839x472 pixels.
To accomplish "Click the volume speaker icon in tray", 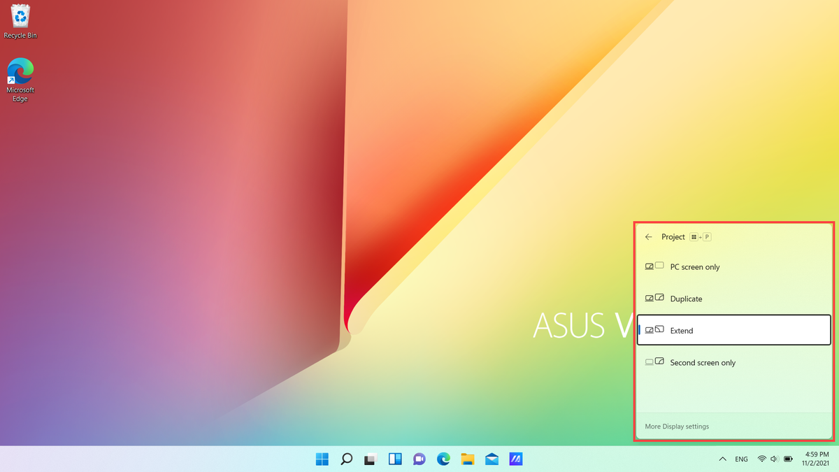I will click(775, 459).
